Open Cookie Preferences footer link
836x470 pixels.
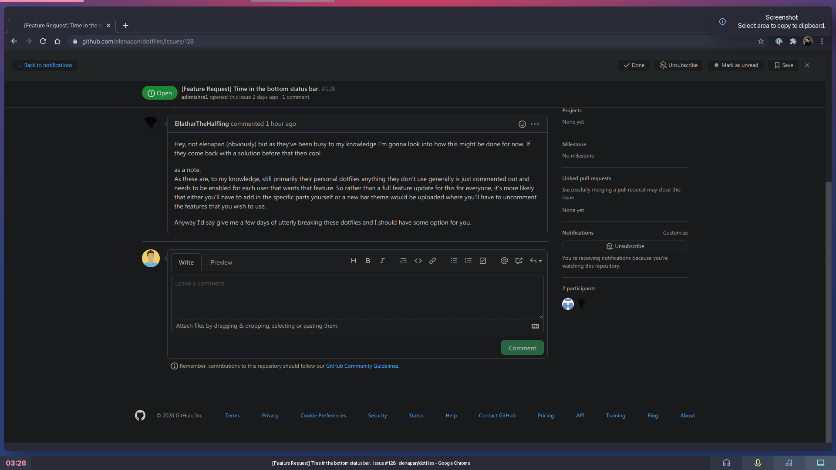(323, 416)
